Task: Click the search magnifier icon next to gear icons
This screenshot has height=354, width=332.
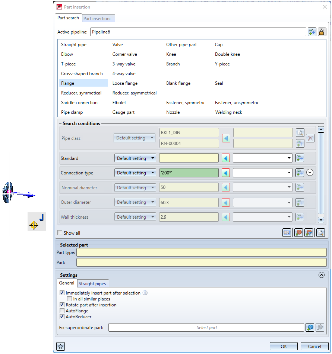Action: coord(321,232)
